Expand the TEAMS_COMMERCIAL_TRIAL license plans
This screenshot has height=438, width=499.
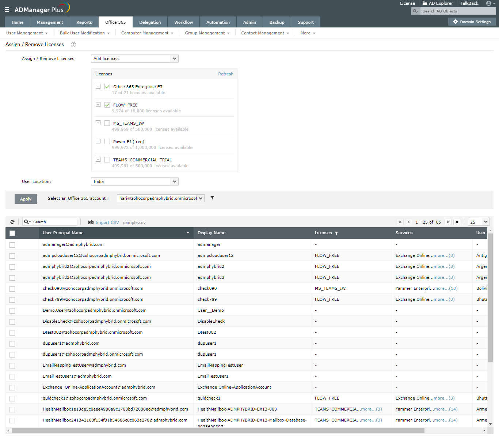point(98,160)
